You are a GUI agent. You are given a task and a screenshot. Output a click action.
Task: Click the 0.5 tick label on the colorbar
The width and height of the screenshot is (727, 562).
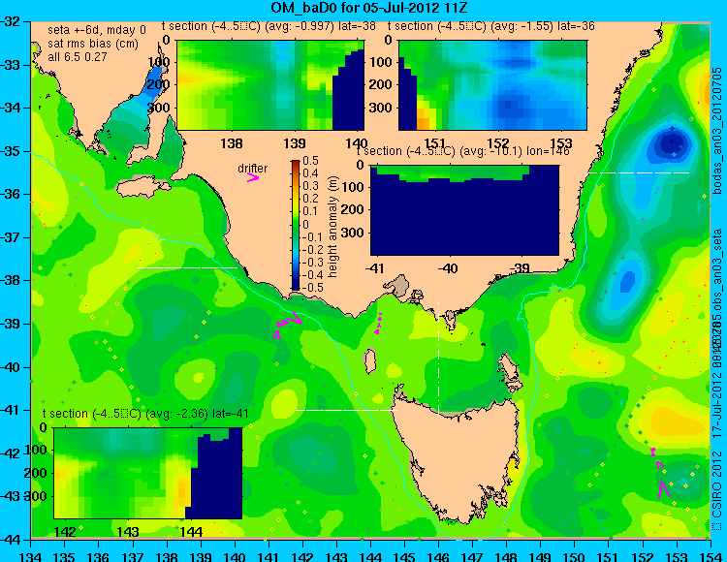click(310, 161)
